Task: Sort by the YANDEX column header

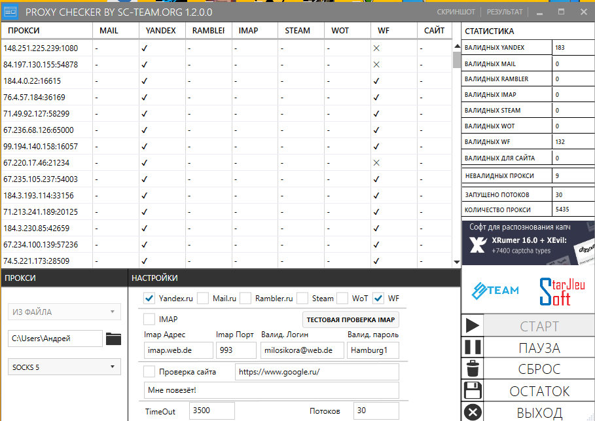Action: click(x=162, y=30)
